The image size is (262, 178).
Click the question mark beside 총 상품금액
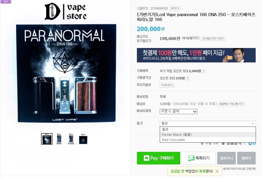coord(244,143)
